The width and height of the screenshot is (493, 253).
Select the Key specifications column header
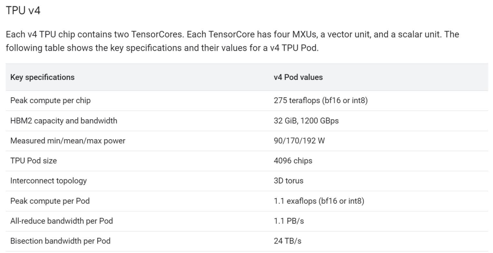(42, 77)
